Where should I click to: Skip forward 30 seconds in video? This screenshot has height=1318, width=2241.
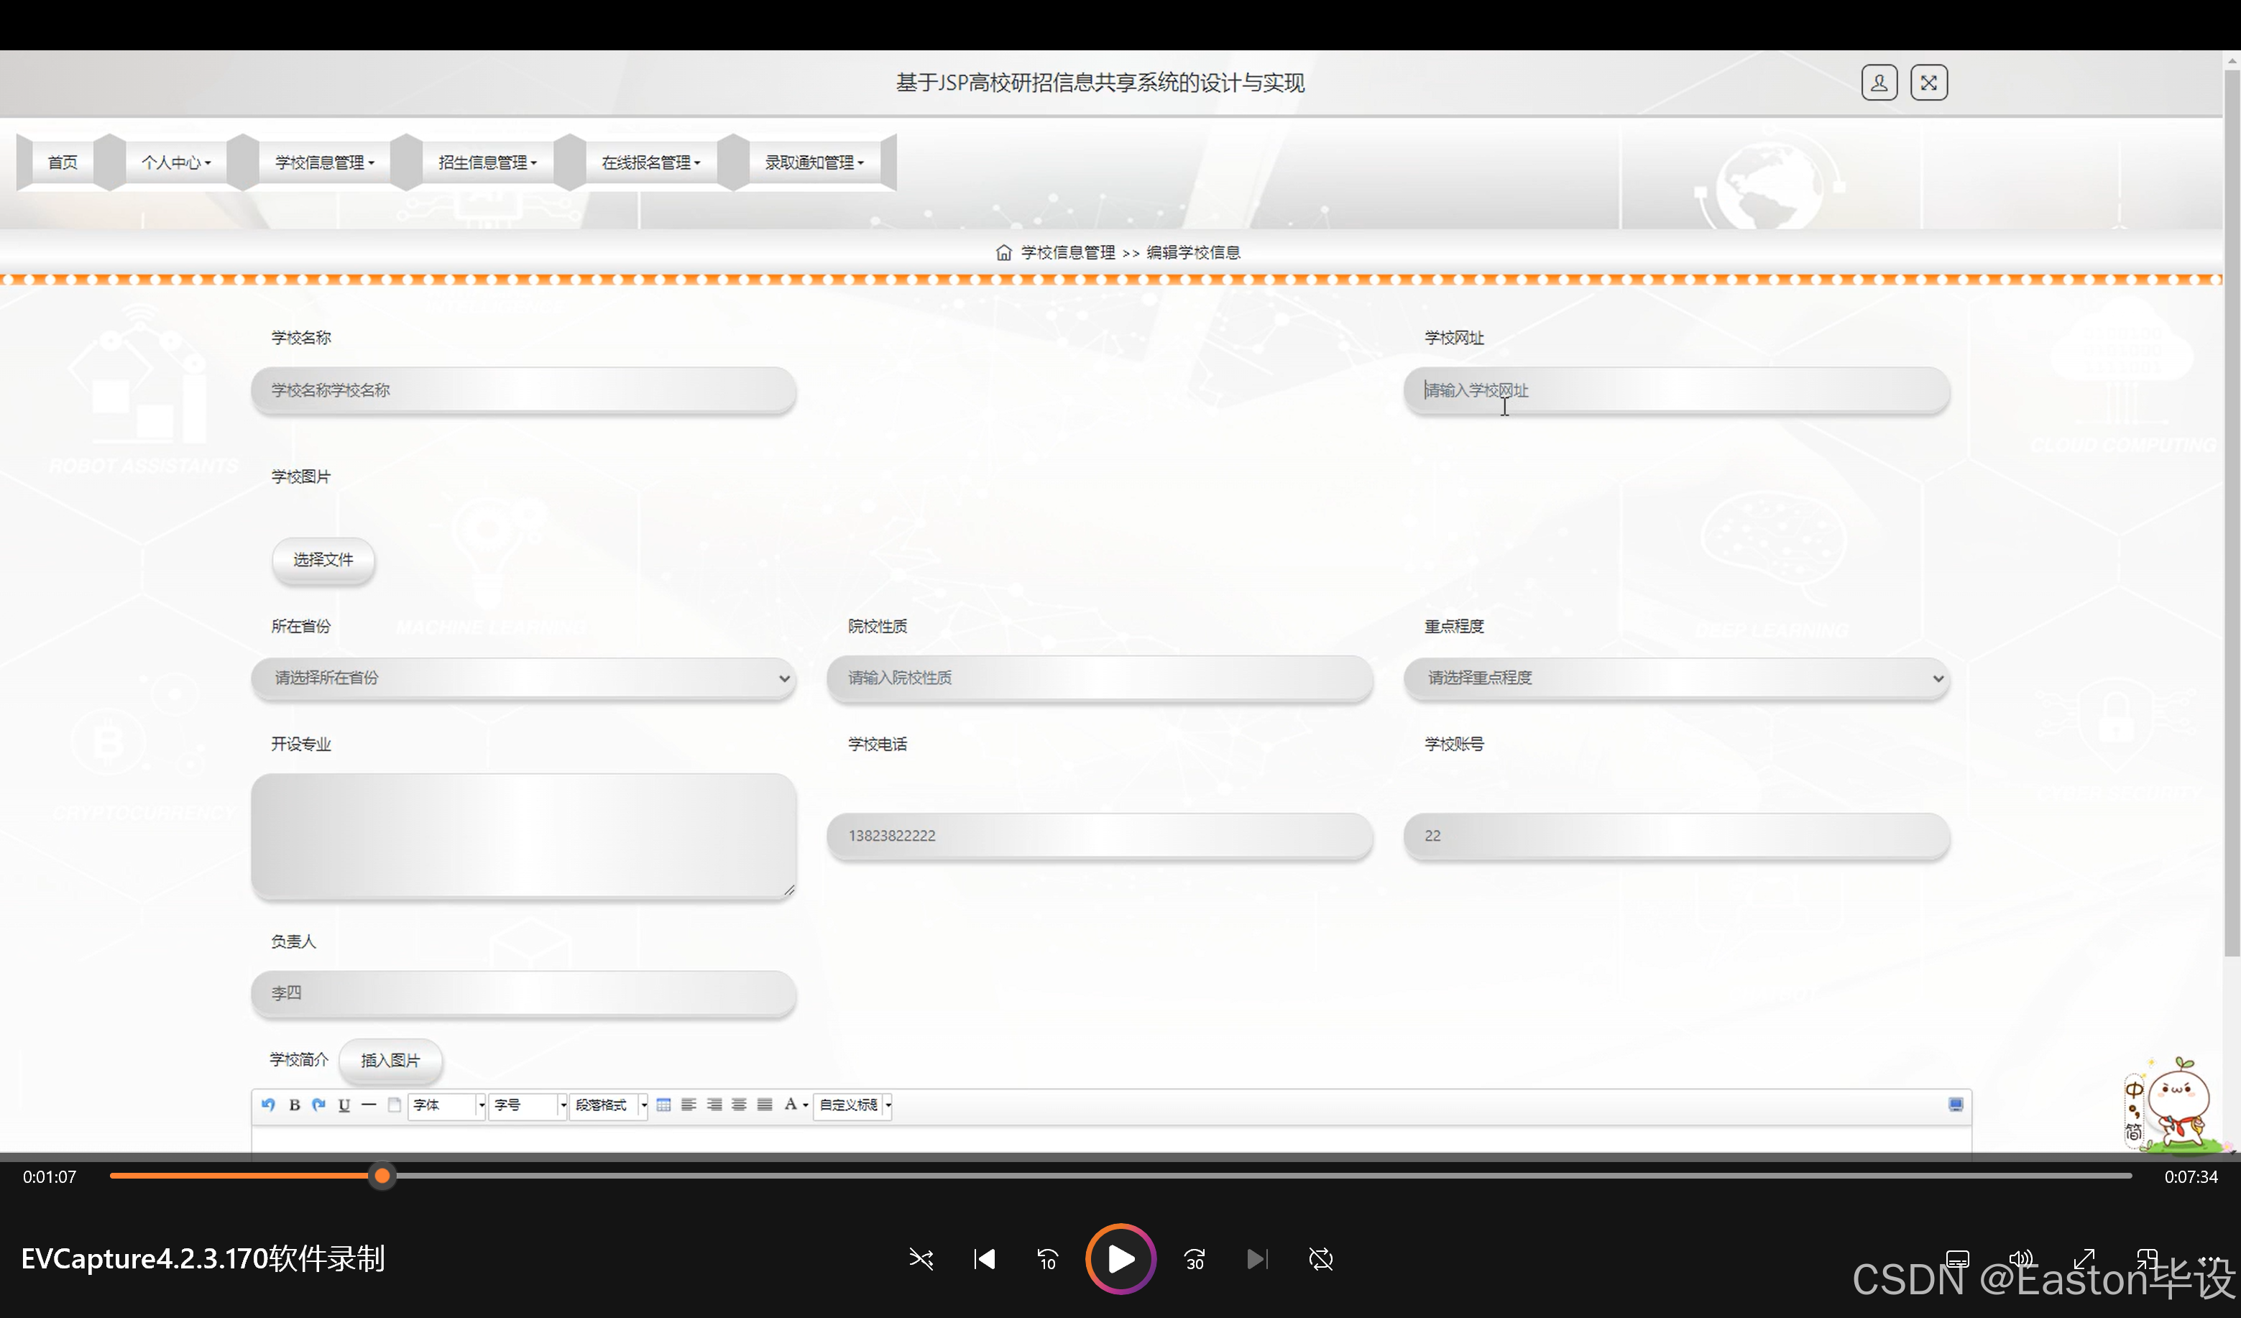coord(1195,1259)
